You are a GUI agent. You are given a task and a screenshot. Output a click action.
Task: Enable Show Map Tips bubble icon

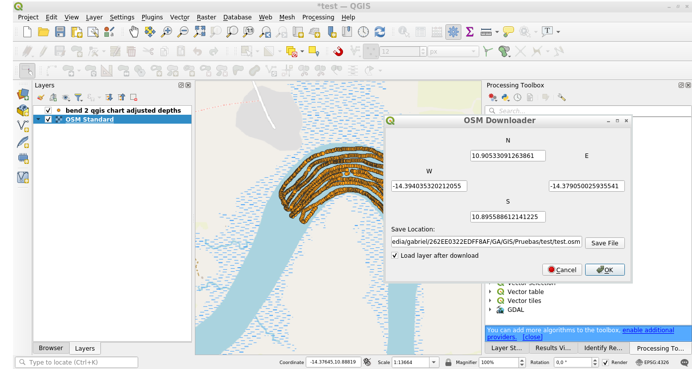tap(508, 32)
